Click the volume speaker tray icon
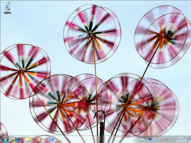Image resolution: width=191 pixels, height=143 pixels. [x=171, y=139]
